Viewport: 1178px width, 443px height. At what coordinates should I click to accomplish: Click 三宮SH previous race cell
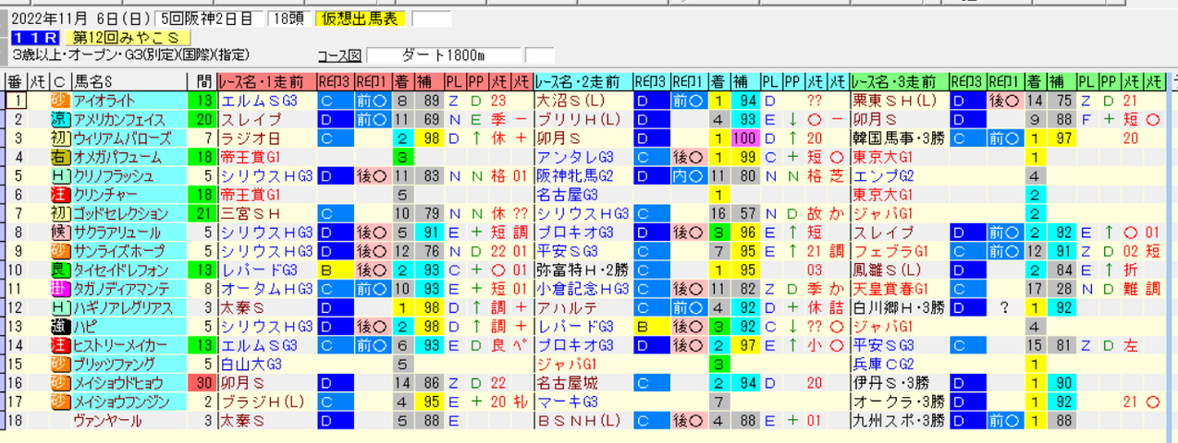(x=265, y=213)
